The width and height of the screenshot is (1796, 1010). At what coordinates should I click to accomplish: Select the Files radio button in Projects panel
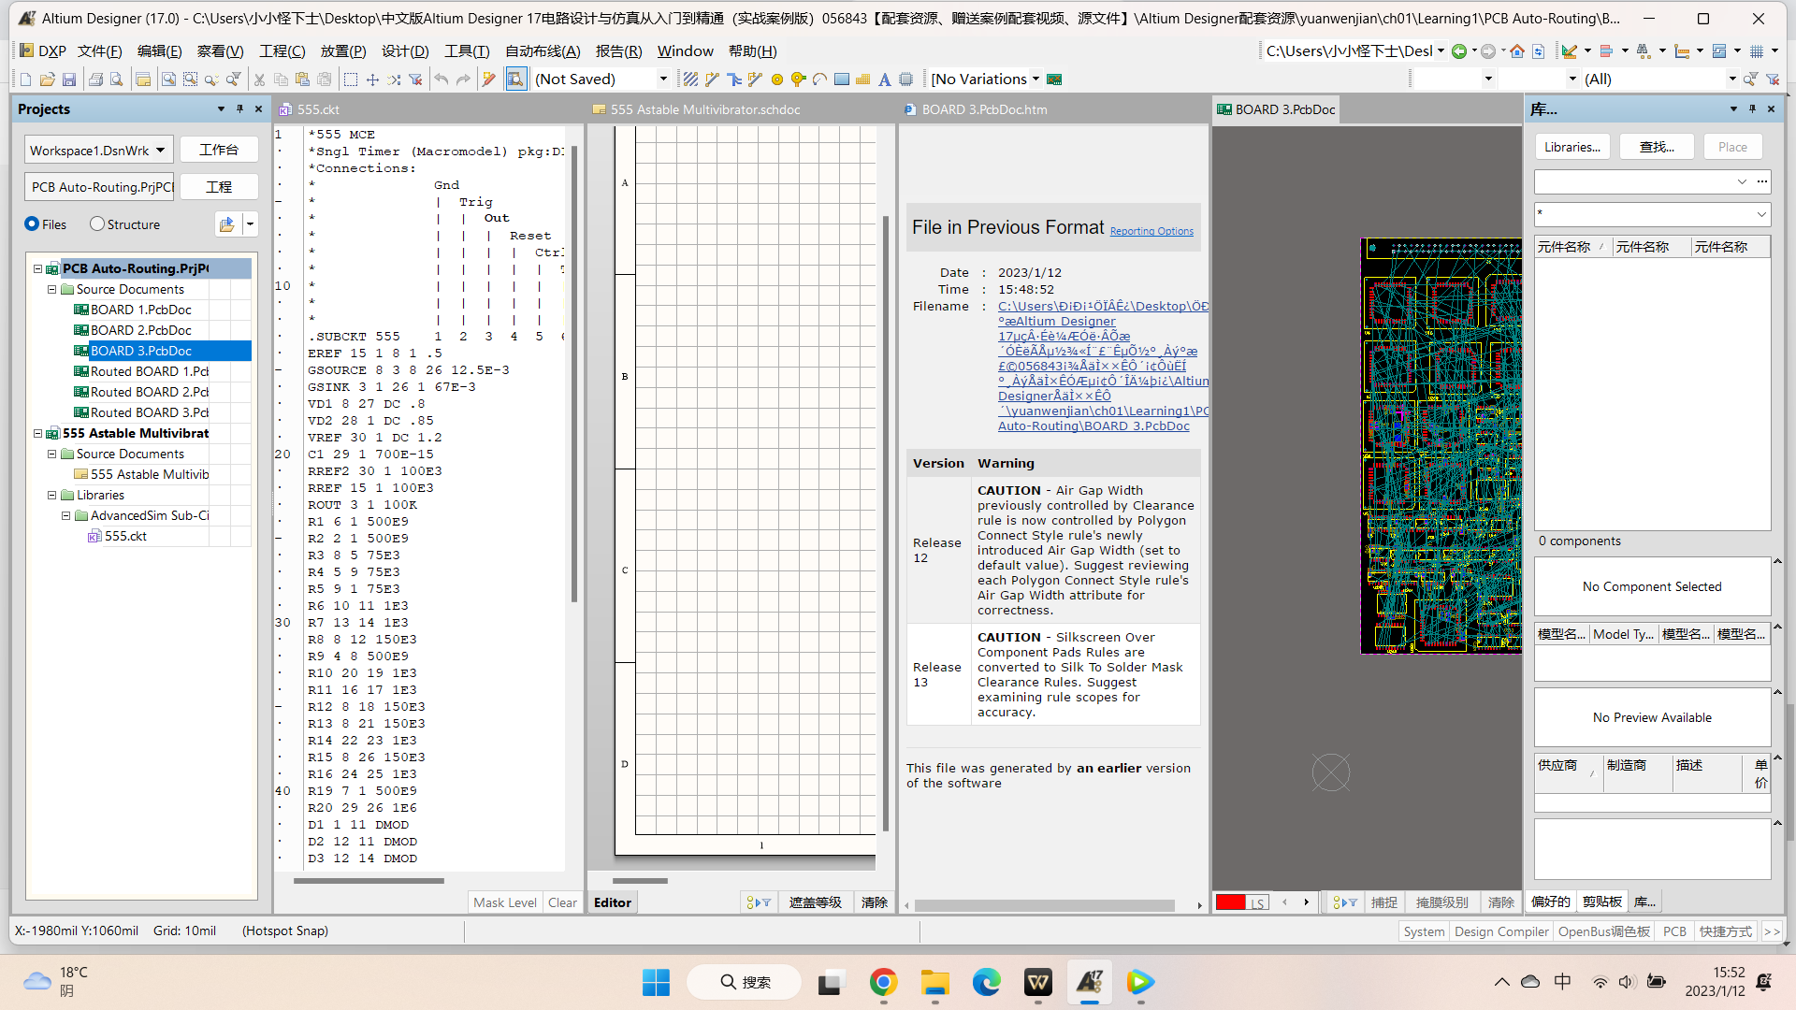pyautogui.click(x=31, y=224)
